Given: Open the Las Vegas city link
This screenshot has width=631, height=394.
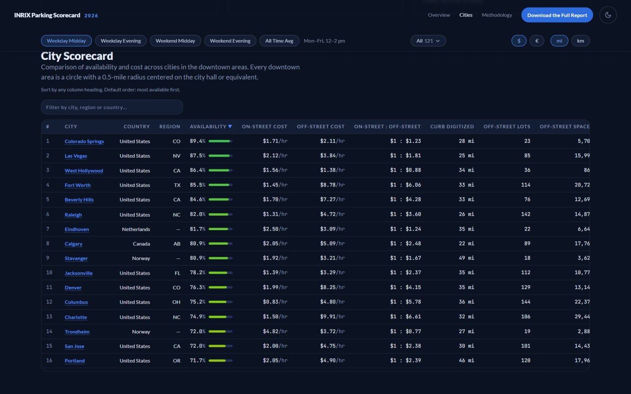Looking at the screenshot, I should tap(76, 156).
